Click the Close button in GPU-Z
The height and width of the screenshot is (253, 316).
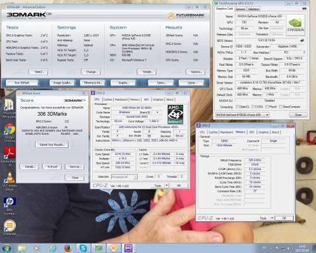tap(298, 115)
